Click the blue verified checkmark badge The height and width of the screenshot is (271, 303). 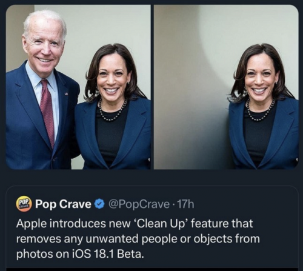(99, 204)
